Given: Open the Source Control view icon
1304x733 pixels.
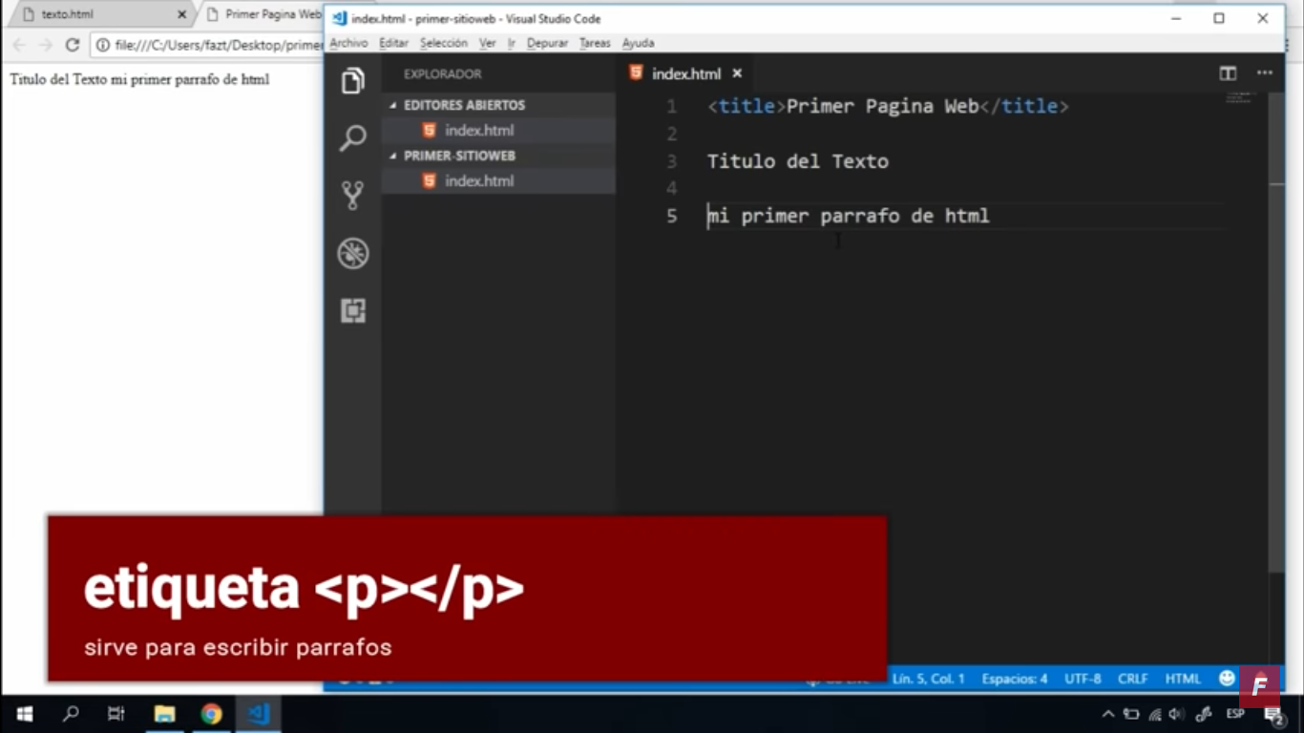Looking at the screenshot, I should point(352,196).
